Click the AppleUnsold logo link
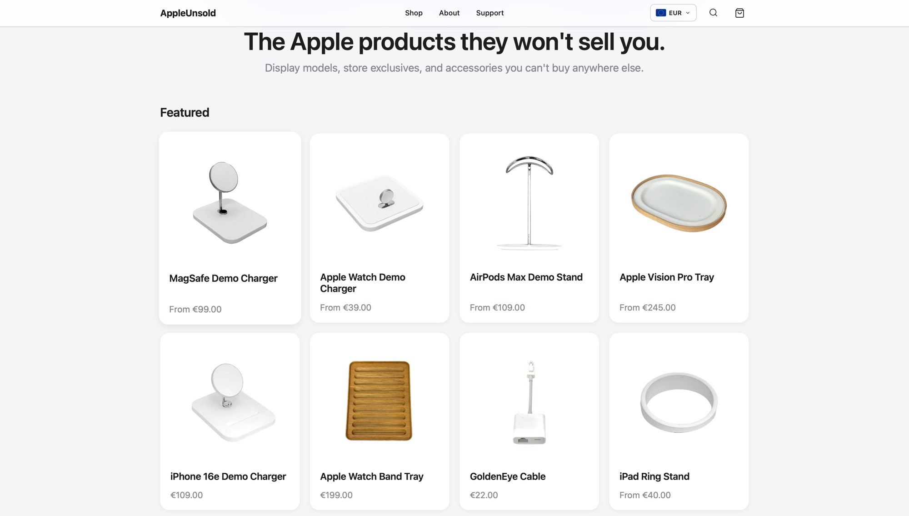Image resolution: width=909 pixels, height=516 pixels. (x=188, y=13)
